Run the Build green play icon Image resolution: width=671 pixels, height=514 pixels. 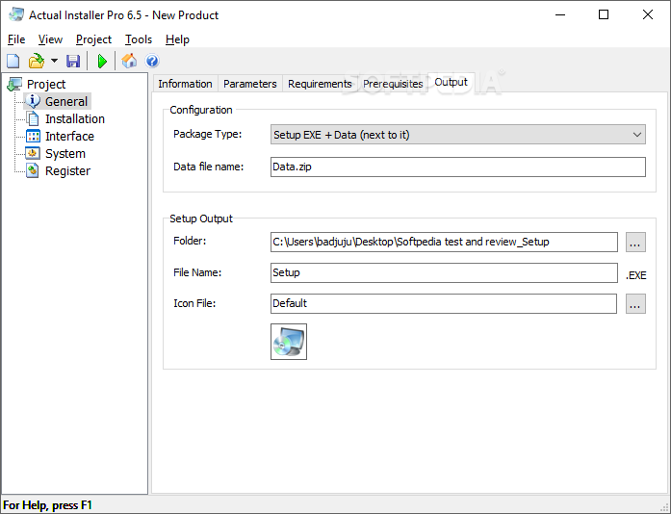coord(102,62)
